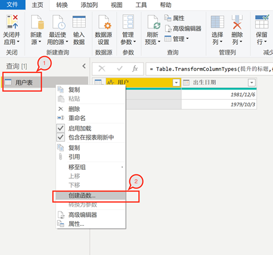Open 属性 in the ribbon 查询 group

[x=174, y=18]
